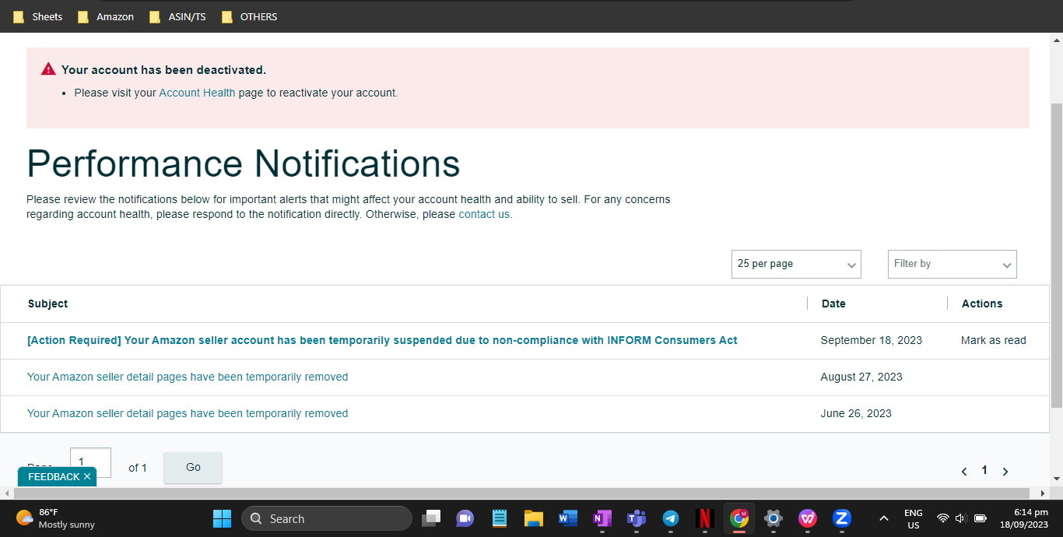Click the Date column header
The image size is (1063, 537).
(x=833, y=304)
